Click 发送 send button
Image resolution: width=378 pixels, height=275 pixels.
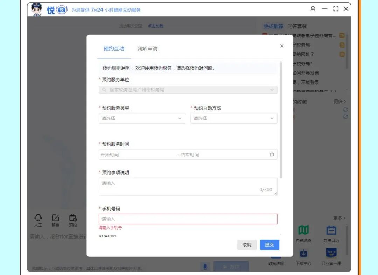pyautogui.click(x=231, y=267)
